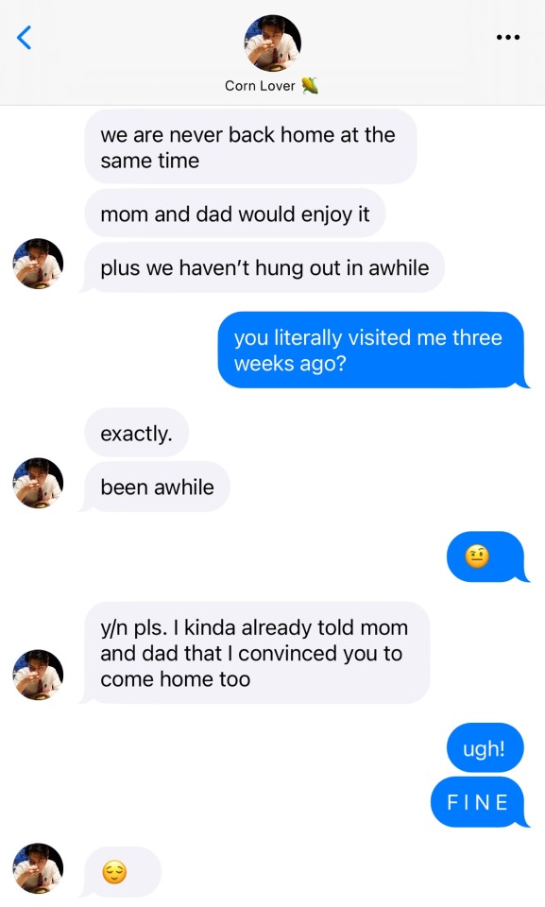Tap the 'y/n pls. I kinda already told' bubble
The image size is (545, 907).
click(x=256, y=653)
